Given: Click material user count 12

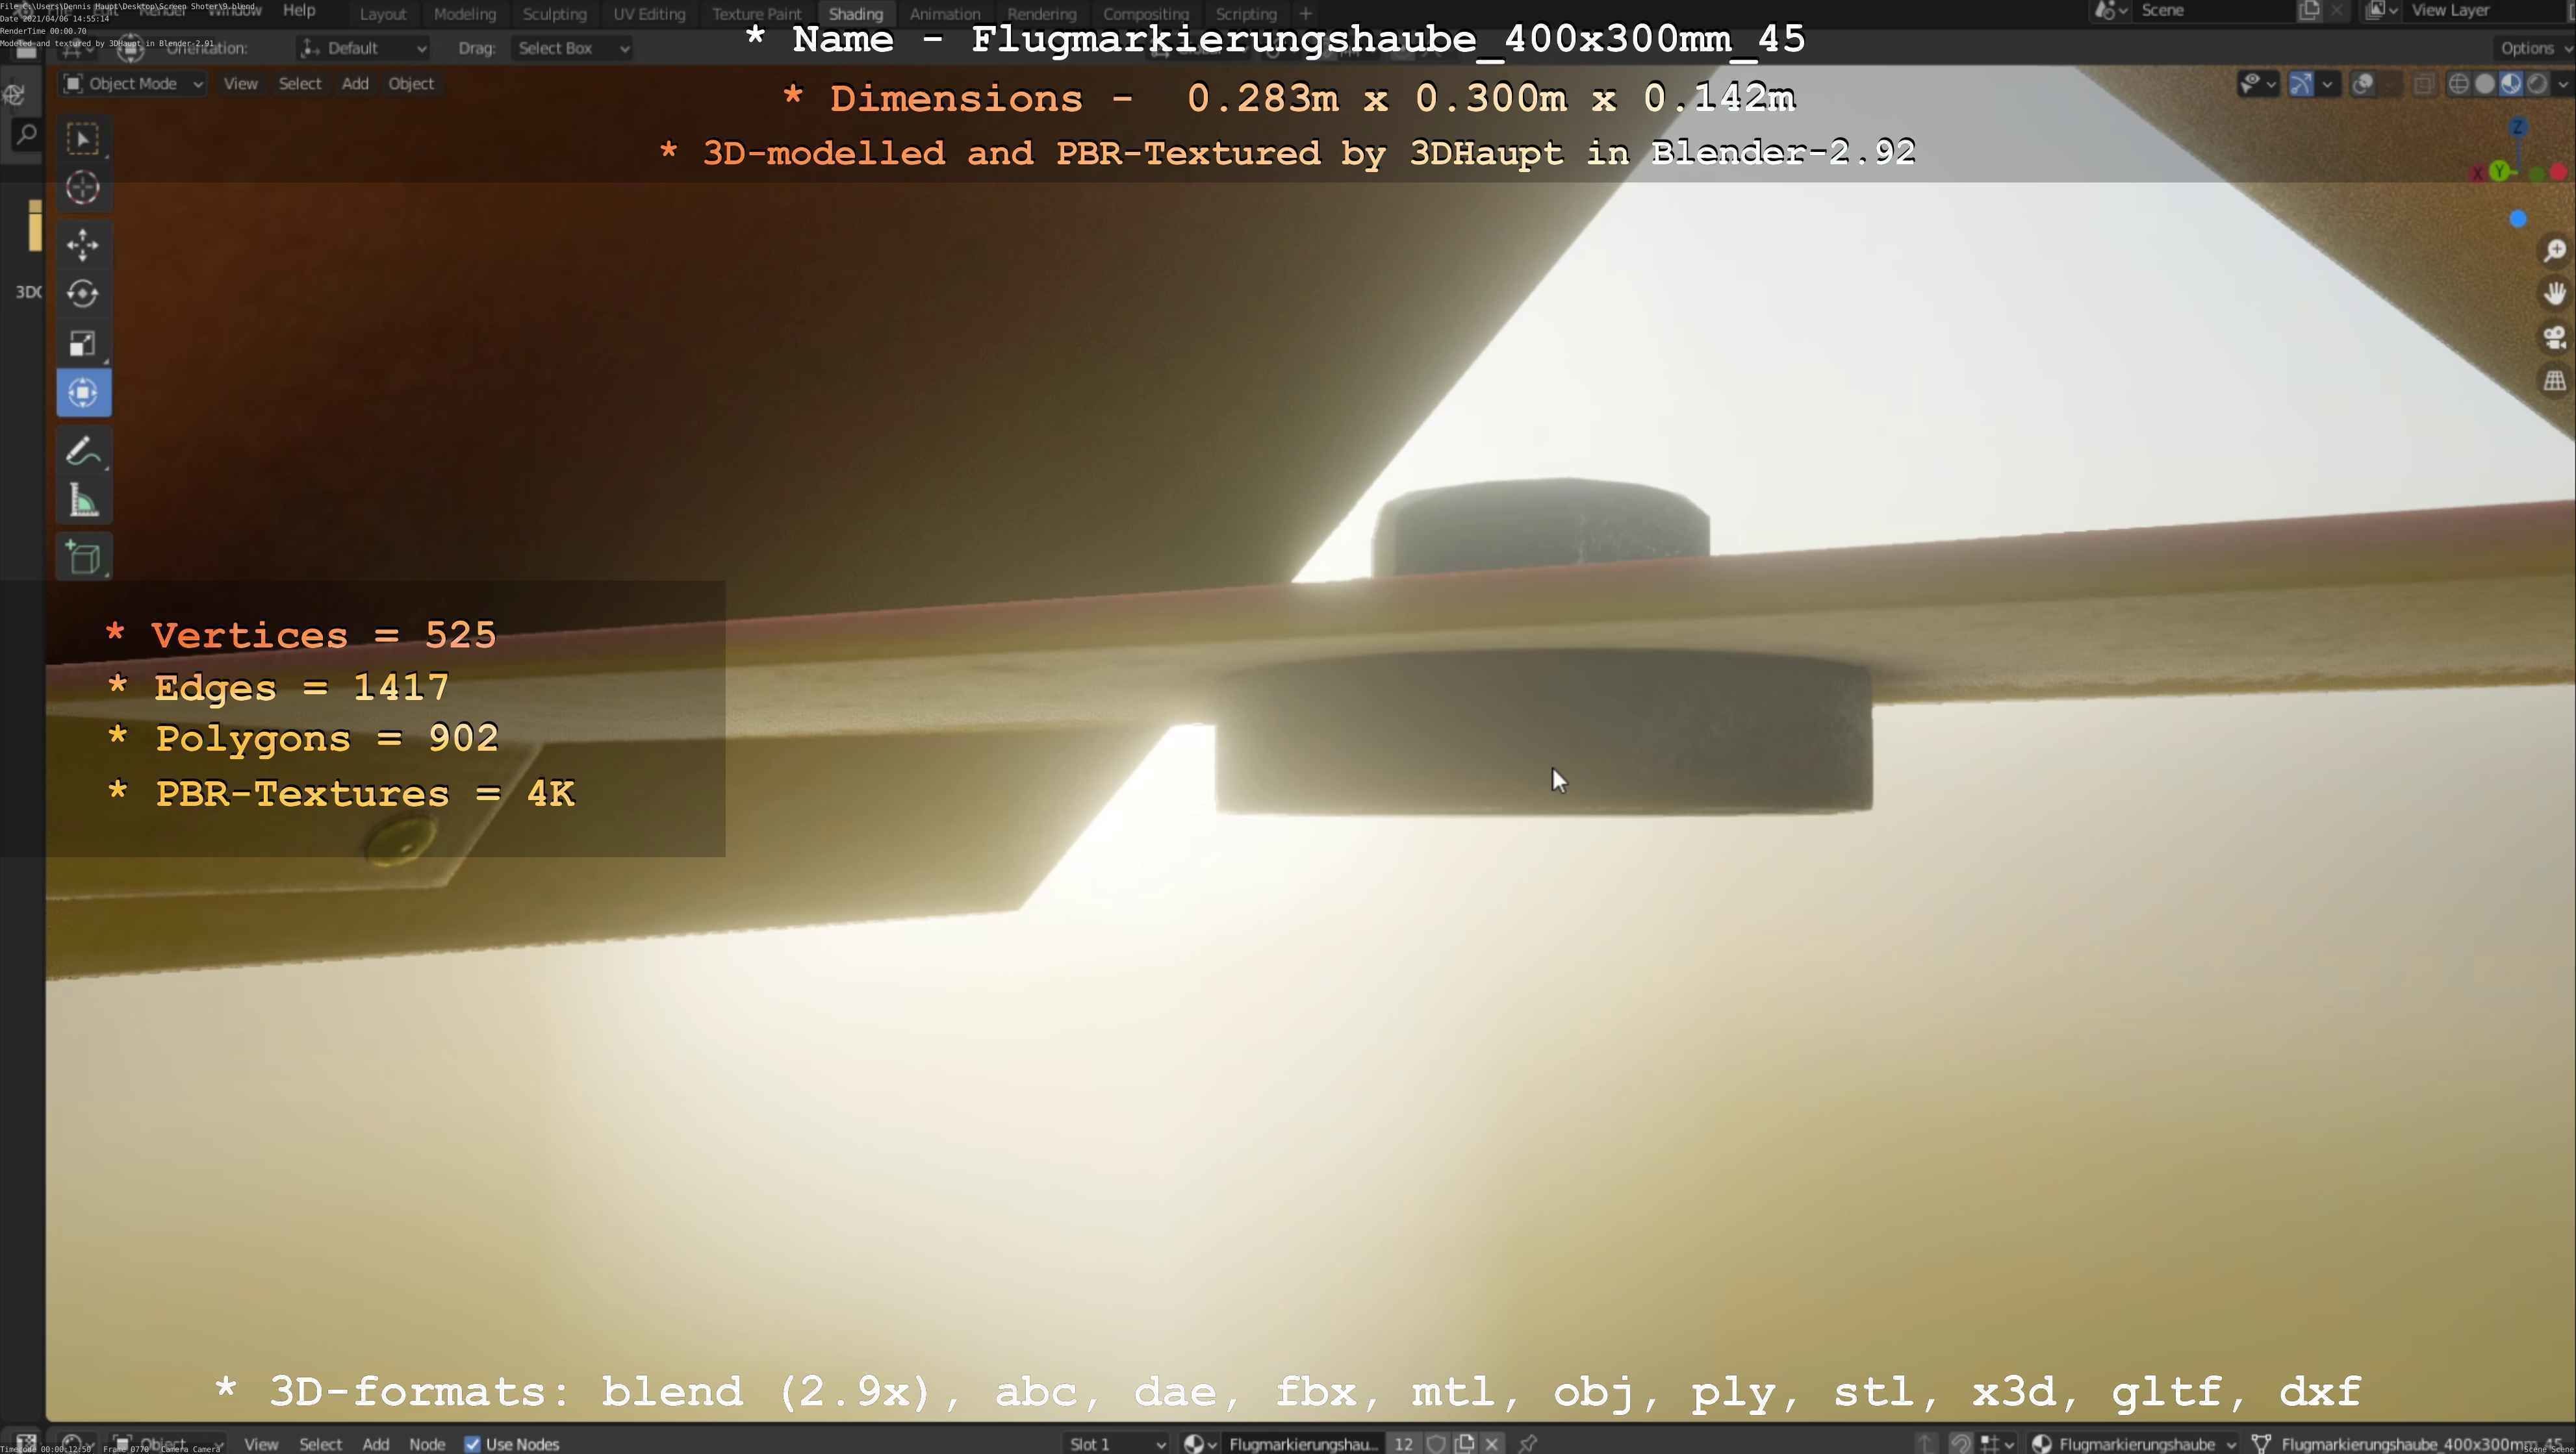Looking at the screenshot, I should click(1404, 1443).
